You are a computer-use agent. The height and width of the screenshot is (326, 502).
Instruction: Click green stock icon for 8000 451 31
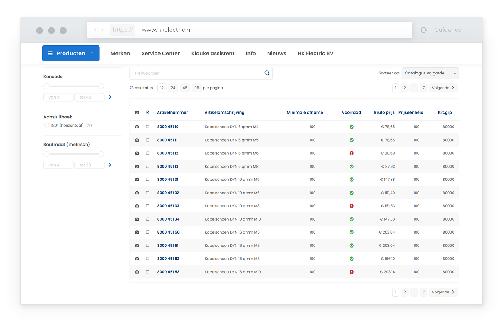point(351,180)
